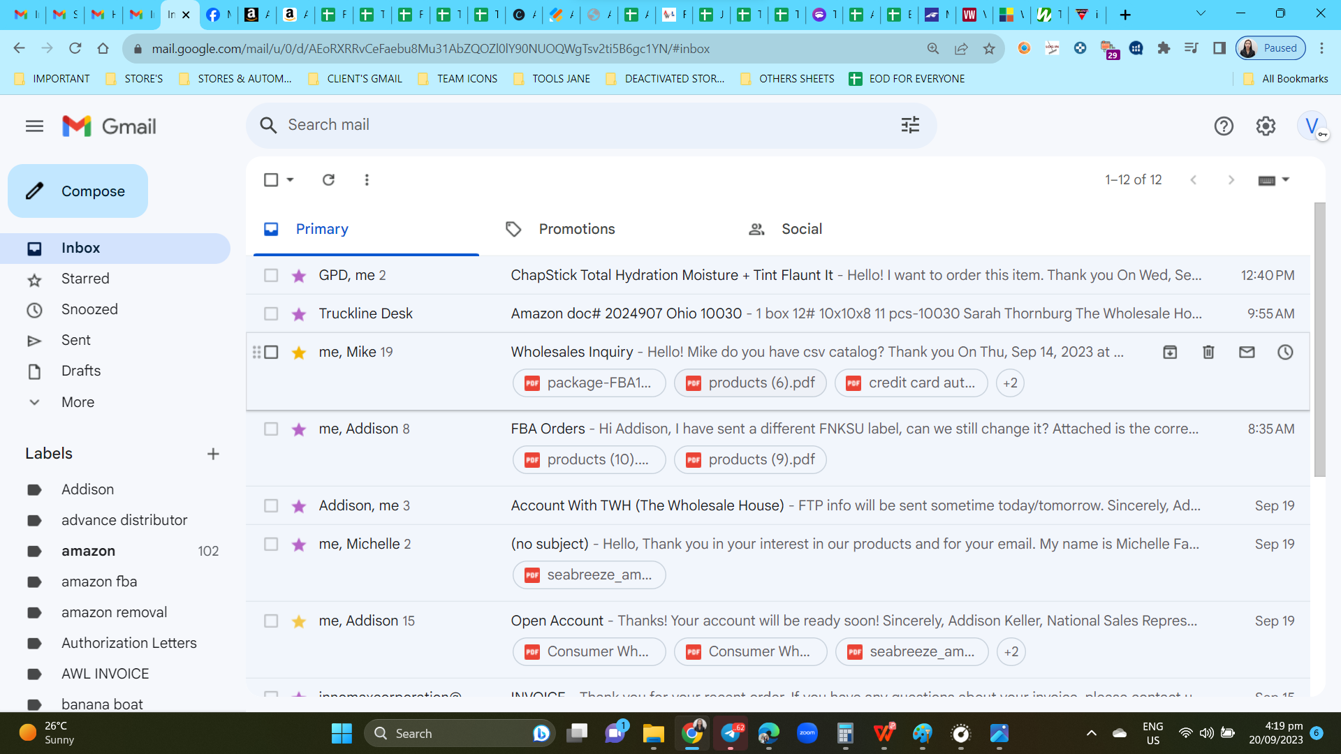Image resolution: width=1341 pixels, height=754 pixels.
Task: Tick the Truckline Desk email checkbox
Action: coord(271,313)
